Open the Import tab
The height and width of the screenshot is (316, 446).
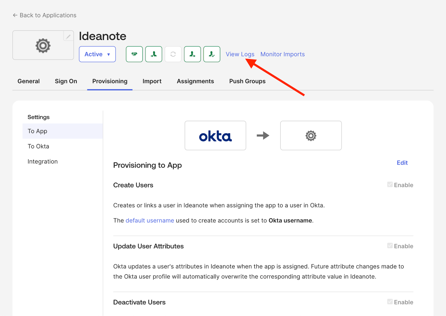pyautogui.click(x=152, y=81)
